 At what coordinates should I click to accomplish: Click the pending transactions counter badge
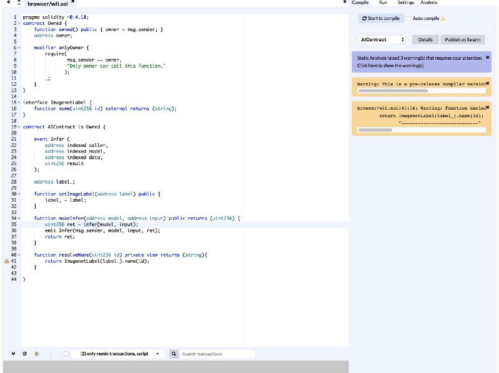point(37,354)
